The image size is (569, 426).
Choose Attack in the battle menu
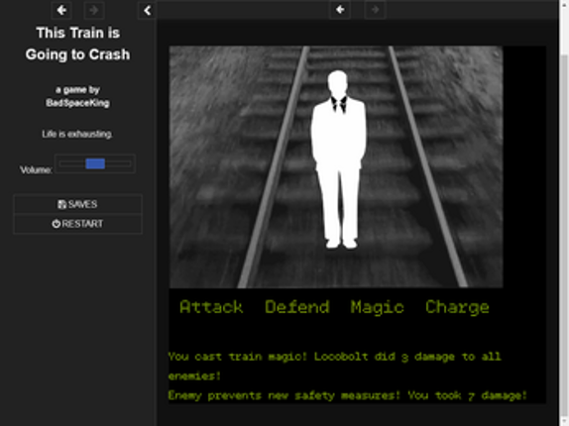pyautogui.click(x=211, y=307)
